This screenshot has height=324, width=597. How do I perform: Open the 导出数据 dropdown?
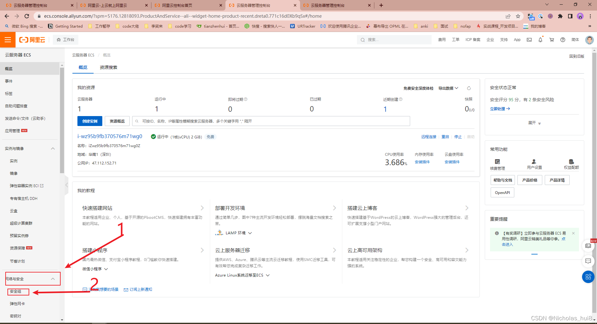click(x=448, y=88)
